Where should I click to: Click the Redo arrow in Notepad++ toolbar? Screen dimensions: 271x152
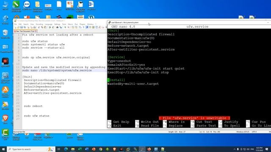53,27
